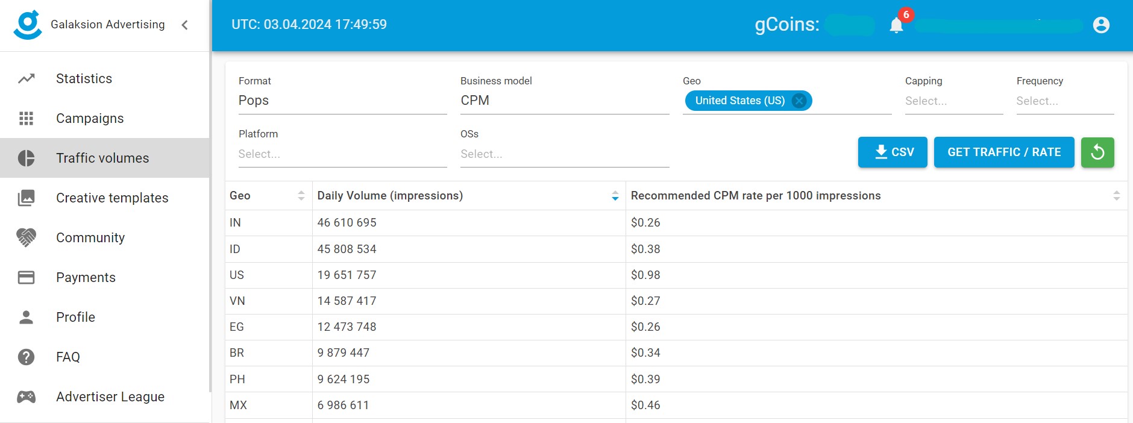Click CPM rate $0.39 for PH
1133x423 pixels.
645,379
